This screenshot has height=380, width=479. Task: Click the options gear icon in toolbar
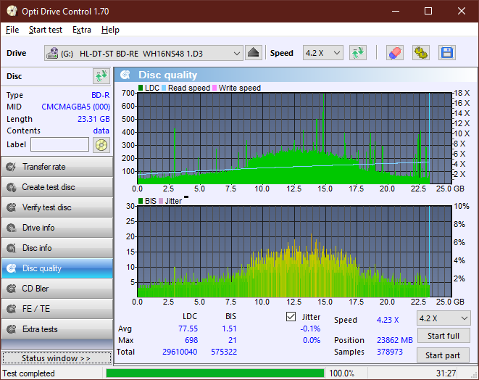click(x=420, y=53)
